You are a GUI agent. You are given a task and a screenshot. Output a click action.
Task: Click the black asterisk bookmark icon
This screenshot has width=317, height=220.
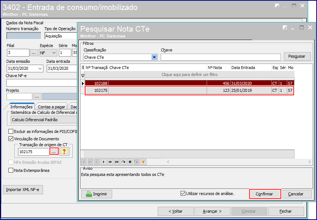pyautogui.click(x=130, y=162)
